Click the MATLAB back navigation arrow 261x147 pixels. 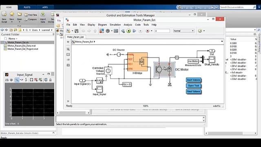[x=2, y=30]
